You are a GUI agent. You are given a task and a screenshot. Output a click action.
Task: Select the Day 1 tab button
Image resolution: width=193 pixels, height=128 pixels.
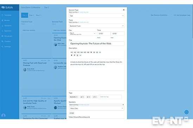click(x=25, y=15)
